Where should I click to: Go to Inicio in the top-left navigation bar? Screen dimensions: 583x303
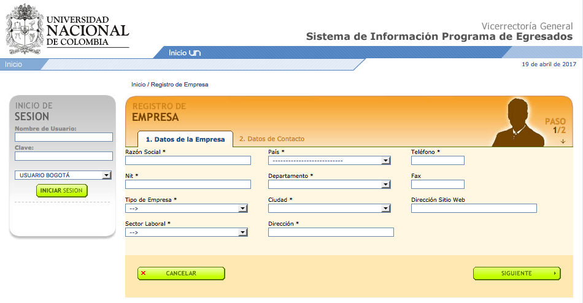[14, 64]
